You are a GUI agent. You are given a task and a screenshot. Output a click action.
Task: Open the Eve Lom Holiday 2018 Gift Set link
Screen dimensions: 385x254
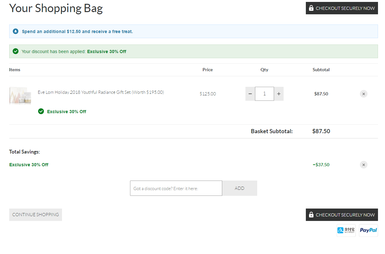click(x=101, y=92)
